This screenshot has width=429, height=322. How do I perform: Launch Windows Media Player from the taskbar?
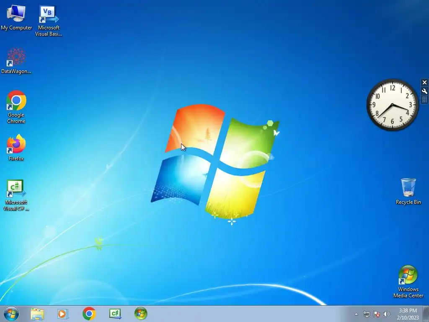(63, 314)
